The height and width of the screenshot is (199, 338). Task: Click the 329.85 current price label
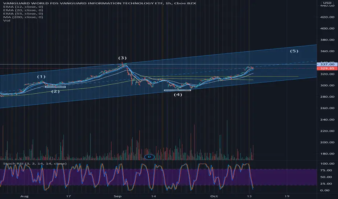tap(327, 68)
